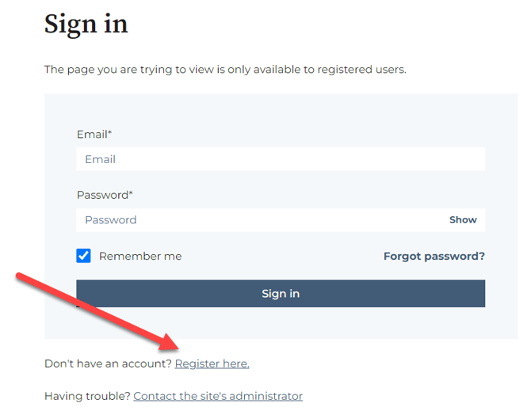Click the Email field label
The height and width of the screenshot is (411, 531).
click(x=91, y=135)
